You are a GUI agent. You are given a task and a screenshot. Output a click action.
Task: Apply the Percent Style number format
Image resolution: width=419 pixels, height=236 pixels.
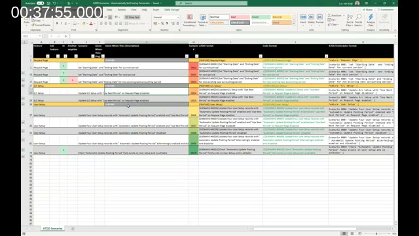pos(162,24)
